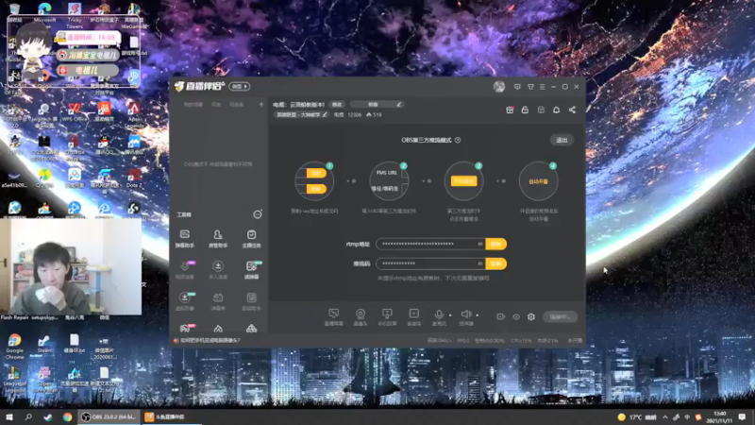Switch to the OBS 25.0.2 taskbar window

[109, 416]
